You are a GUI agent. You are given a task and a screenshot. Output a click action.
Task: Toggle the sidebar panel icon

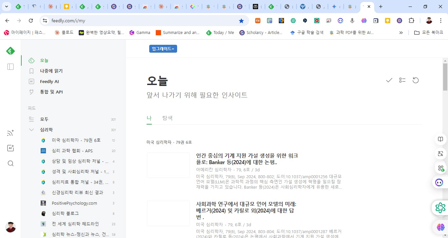coord(10,67)
